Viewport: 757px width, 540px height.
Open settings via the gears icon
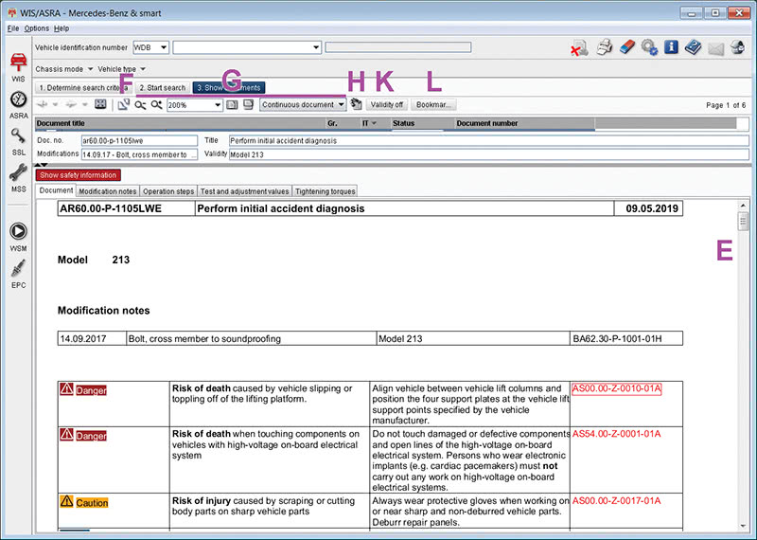pyautogui.click(x=649, y=47)
